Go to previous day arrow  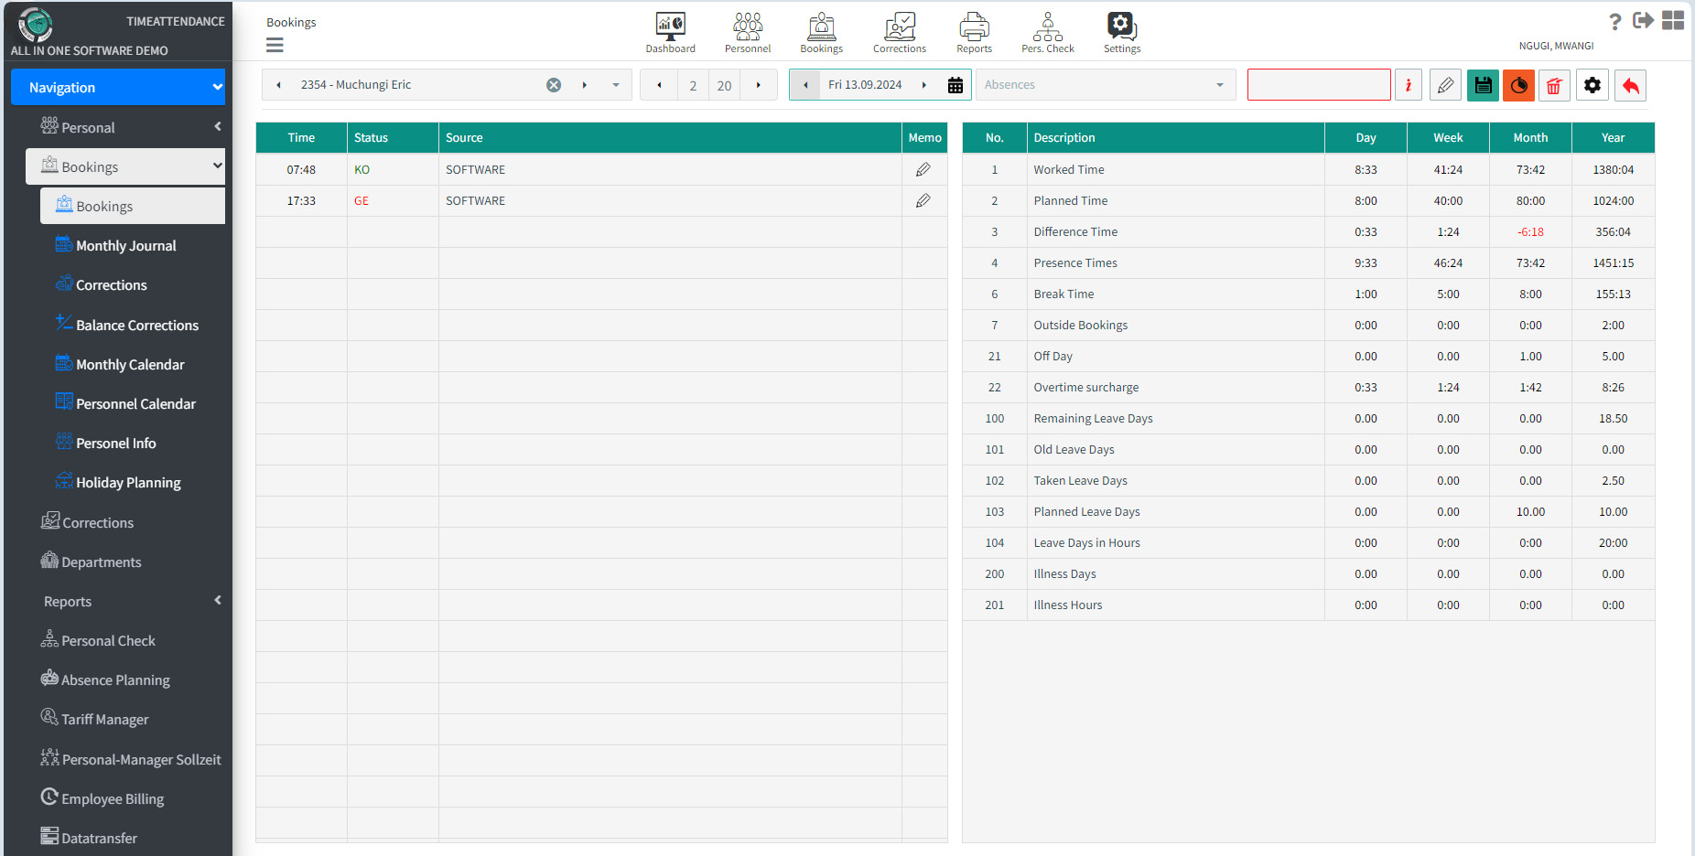point(805,85)
